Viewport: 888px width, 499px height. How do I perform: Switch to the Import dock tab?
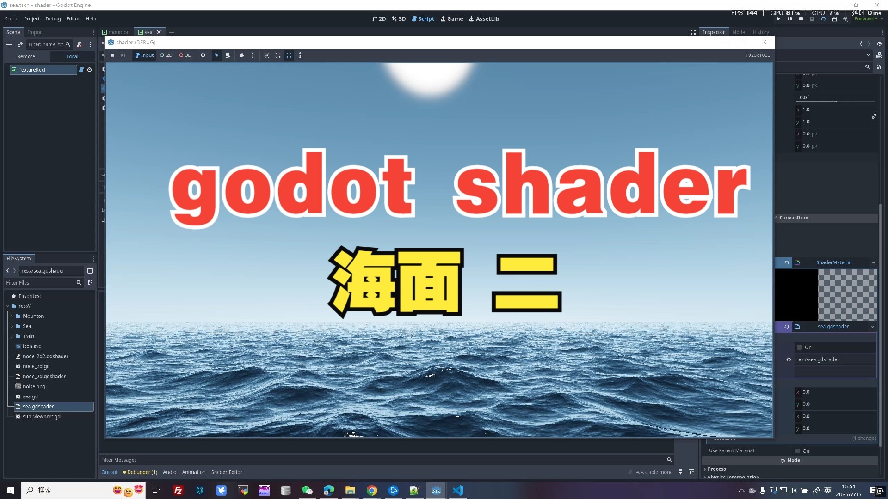pyautogui.click(x=35, y=32)
